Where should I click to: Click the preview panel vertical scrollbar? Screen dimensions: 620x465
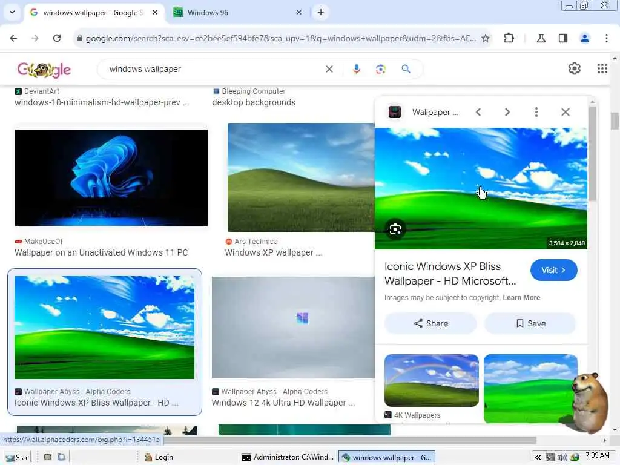pyautogui.click(x=592, y=153)
